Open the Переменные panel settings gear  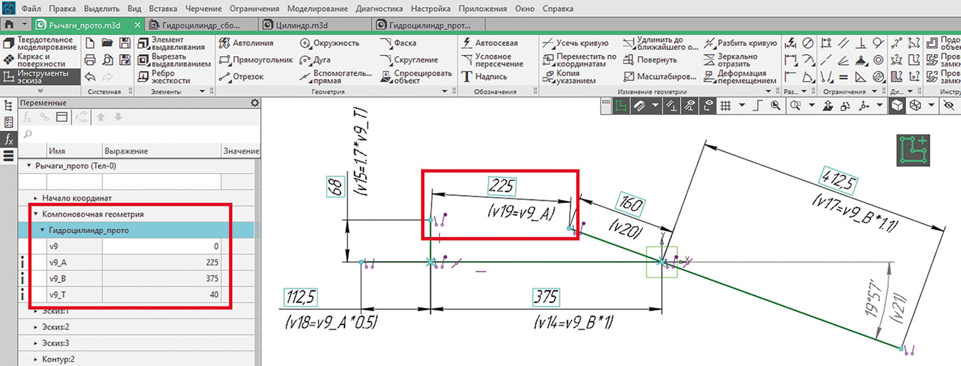click(255, 103)
